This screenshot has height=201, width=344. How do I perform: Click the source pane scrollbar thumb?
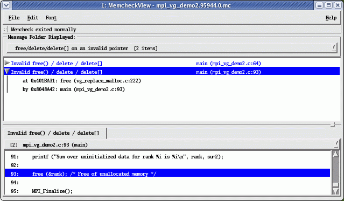coord(335,185)
